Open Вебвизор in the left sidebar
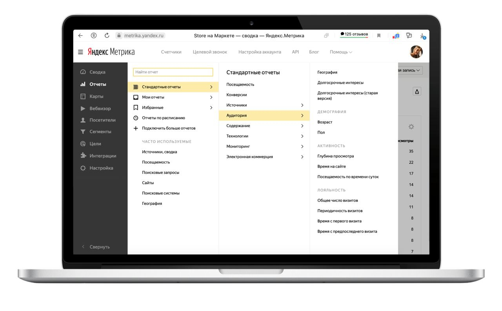The width and height of the screenshot is (502, 311). click(100, 108)
